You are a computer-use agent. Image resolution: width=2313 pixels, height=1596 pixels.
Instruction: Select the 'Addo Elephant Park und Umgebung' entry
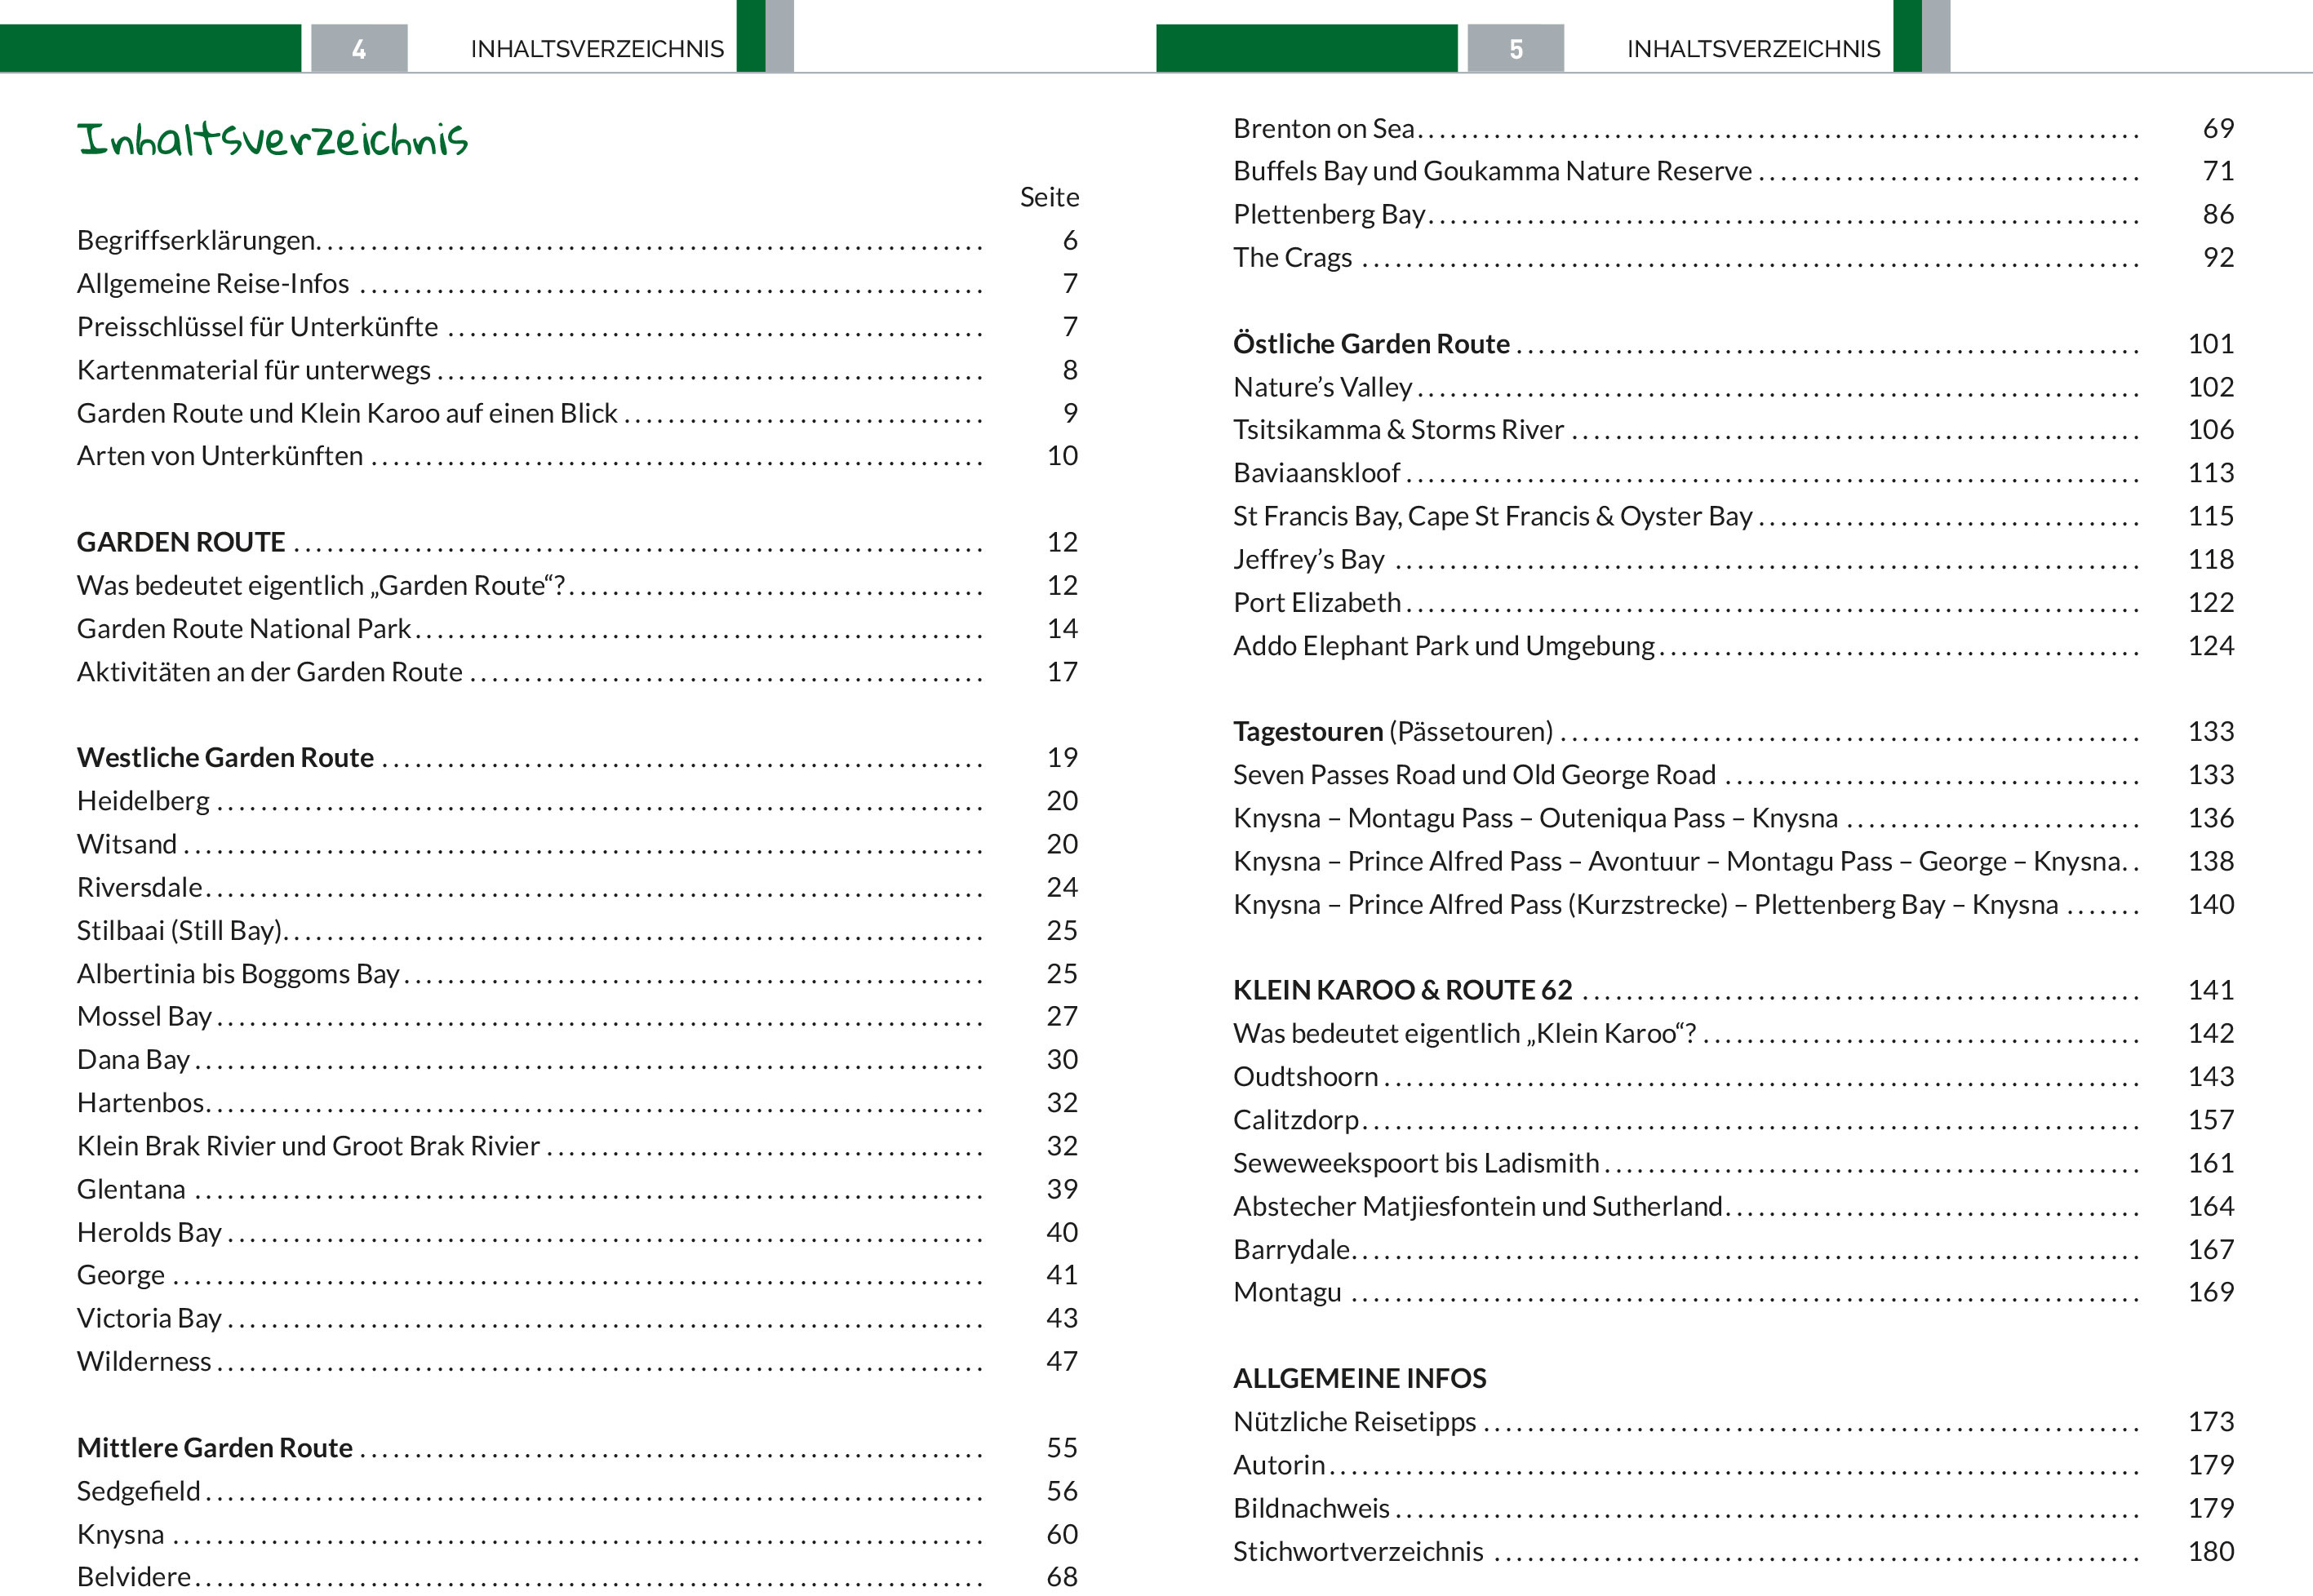click(x=1444, y=646)
